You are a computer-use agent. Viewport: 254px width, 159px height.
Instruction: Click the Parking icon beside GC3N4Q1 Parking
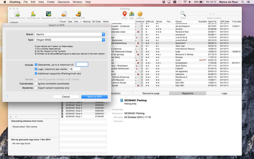[122, 100]
